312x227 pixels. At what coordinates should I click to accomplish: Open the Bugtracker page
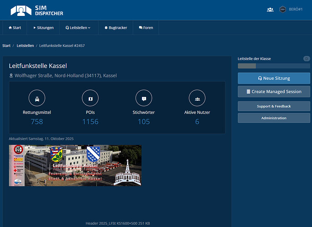point(116,28)
